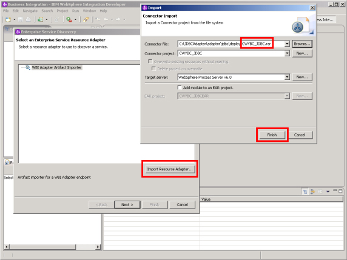Image resolution: width=347 pixels, height=260 pixels.
Task: Open the Run tools dropdown arrow
Action: click(75, 19)
